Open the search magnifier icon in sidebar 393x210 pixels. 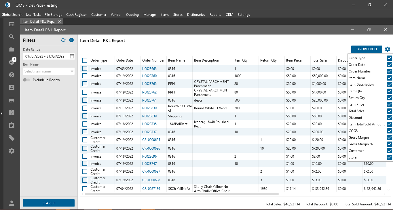(x=12, y=37)
